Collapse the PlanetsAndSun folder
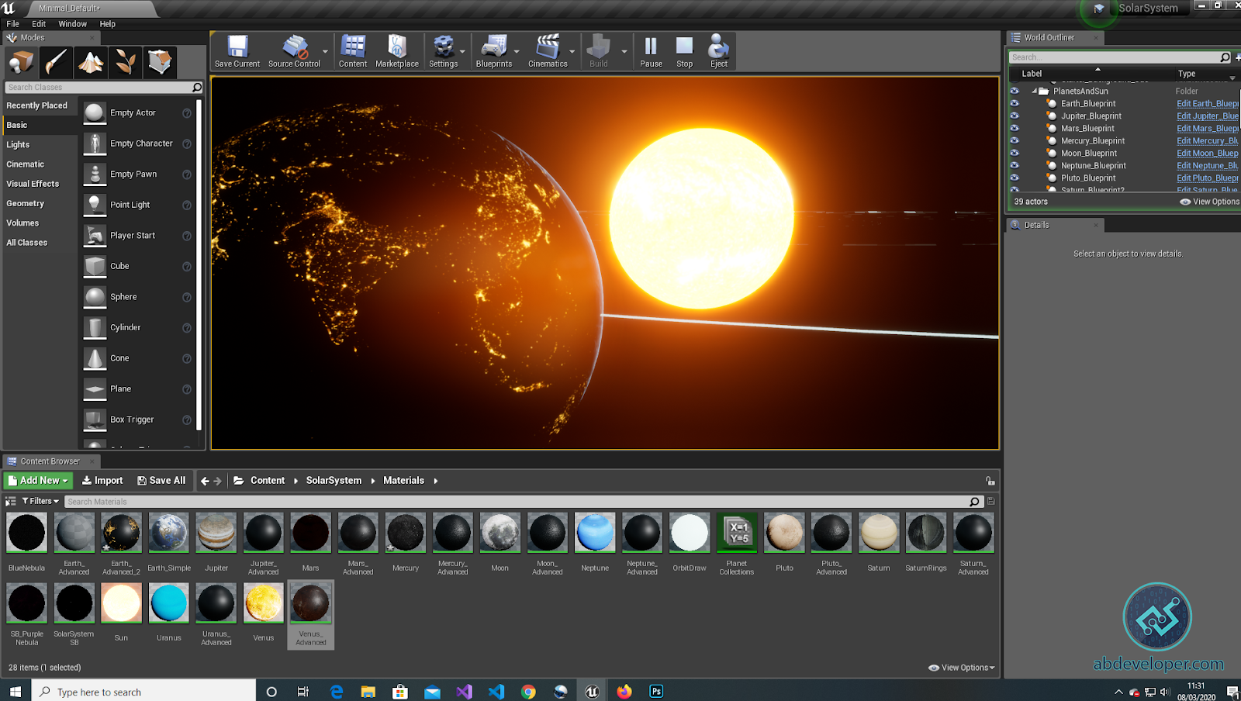Viewport: 1241px width, 701px height. pos(1034,91)
